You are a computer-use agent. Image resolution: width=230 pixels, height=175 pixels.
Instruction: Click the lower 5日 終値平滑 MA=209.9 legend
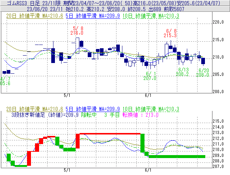click(x=93, y=109)
